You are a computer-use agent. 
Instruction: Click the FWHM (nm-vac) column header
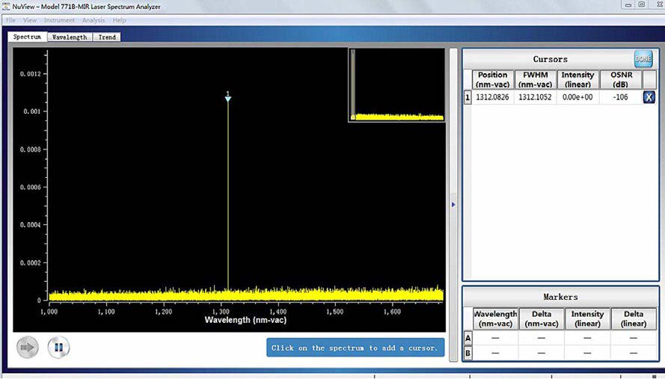click(x=536, y=79)
